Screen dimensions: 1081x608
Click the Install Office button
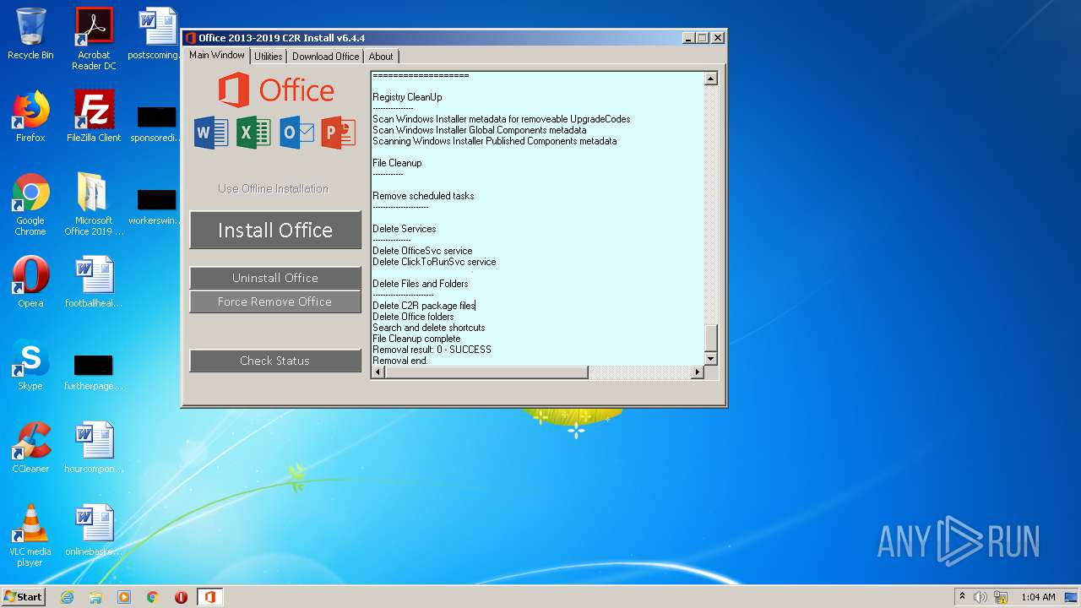pos(275,230)
